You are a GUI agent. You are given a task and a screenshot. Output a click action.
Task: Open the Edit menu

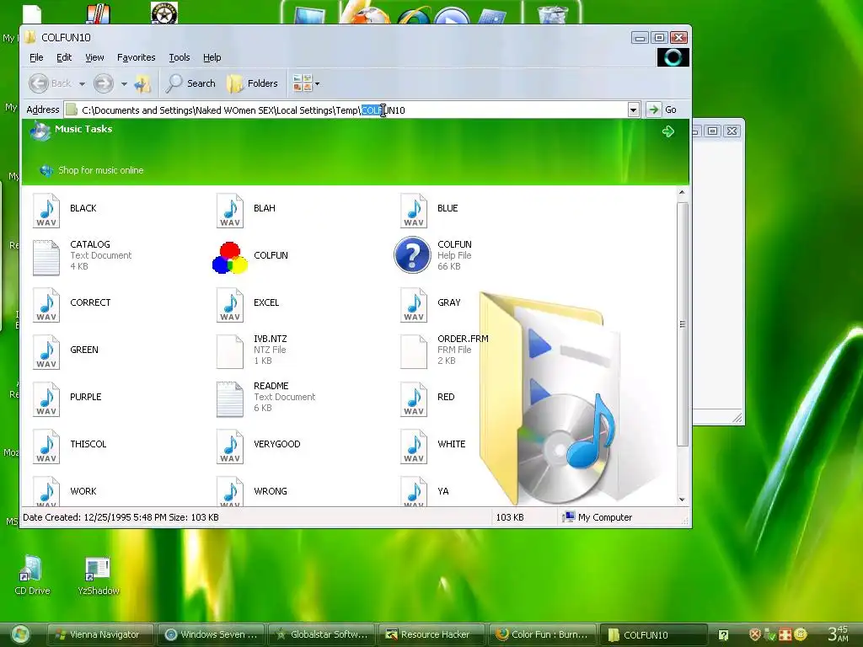[x=64, y=57]
